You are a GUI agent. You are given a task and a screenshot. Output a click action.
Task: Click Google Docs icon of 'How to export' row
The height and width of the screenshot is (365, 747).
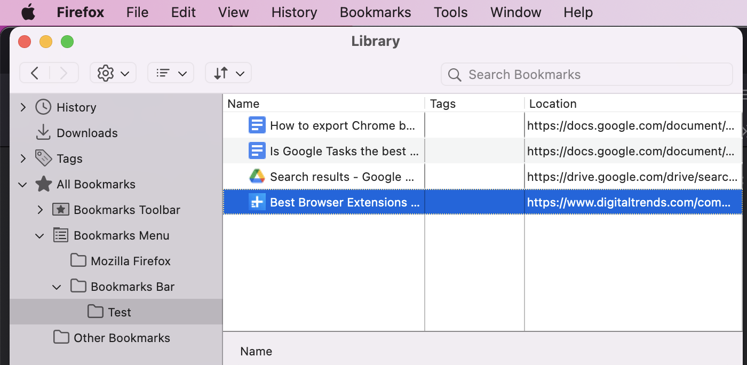(257, 125)
